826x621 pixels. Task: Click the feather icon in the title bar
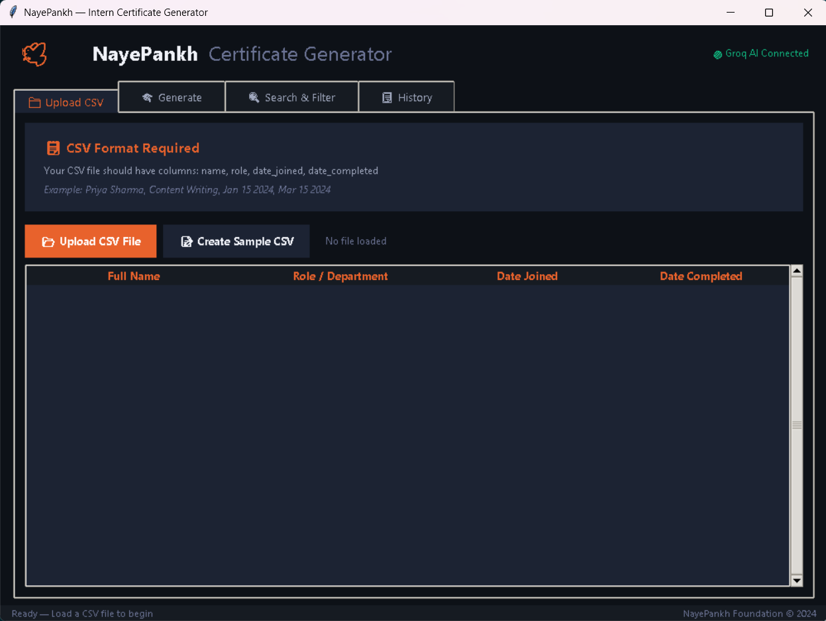(13, 13)
